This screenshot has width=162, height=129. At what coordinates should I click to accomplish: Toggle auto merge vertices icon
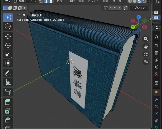(x=126, y=8)
